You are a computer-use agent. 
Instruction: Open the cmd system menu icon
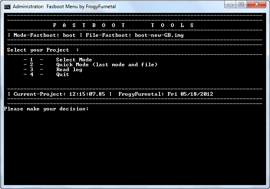coord(7,7)
